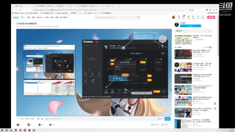The width and height of the screenshot is (235, 132).
Task: Switch to the third browser tab
Action: point(66,6)
